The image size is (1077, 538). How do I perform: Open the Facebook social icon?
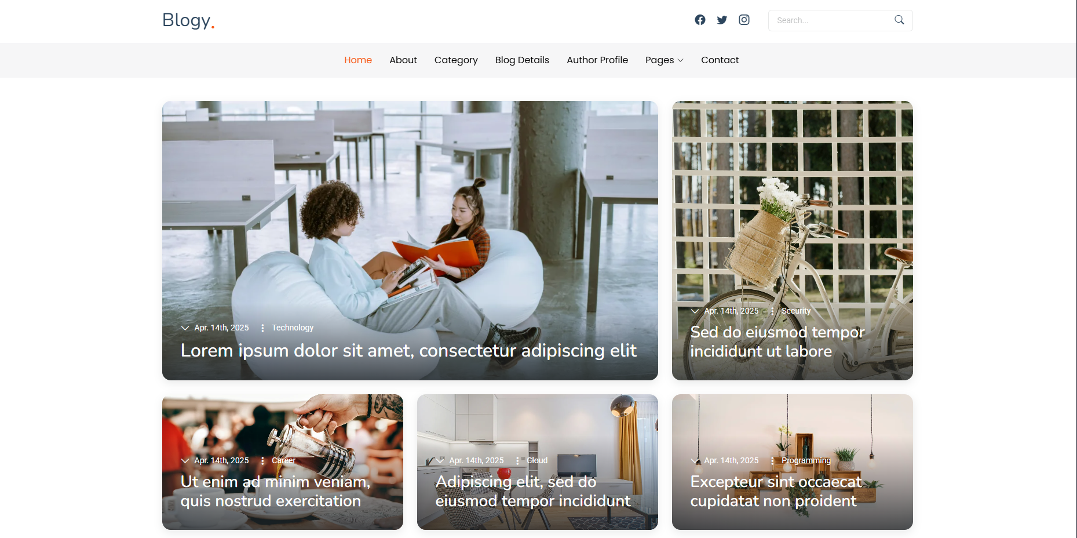(700, 20)
